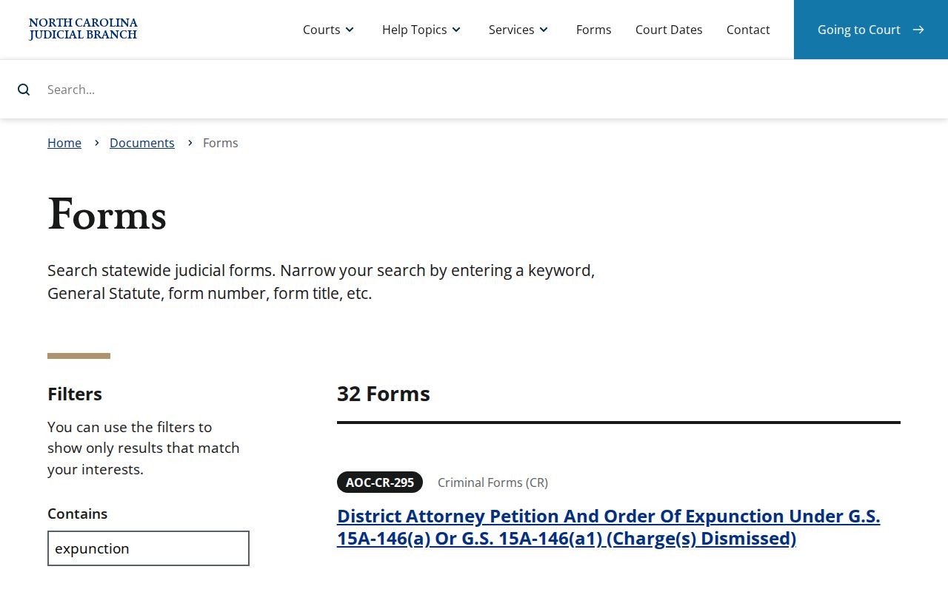The image size is (948, 592).
Task: Click the Criminal Forms (CR) category label
Action: [493, 482]
